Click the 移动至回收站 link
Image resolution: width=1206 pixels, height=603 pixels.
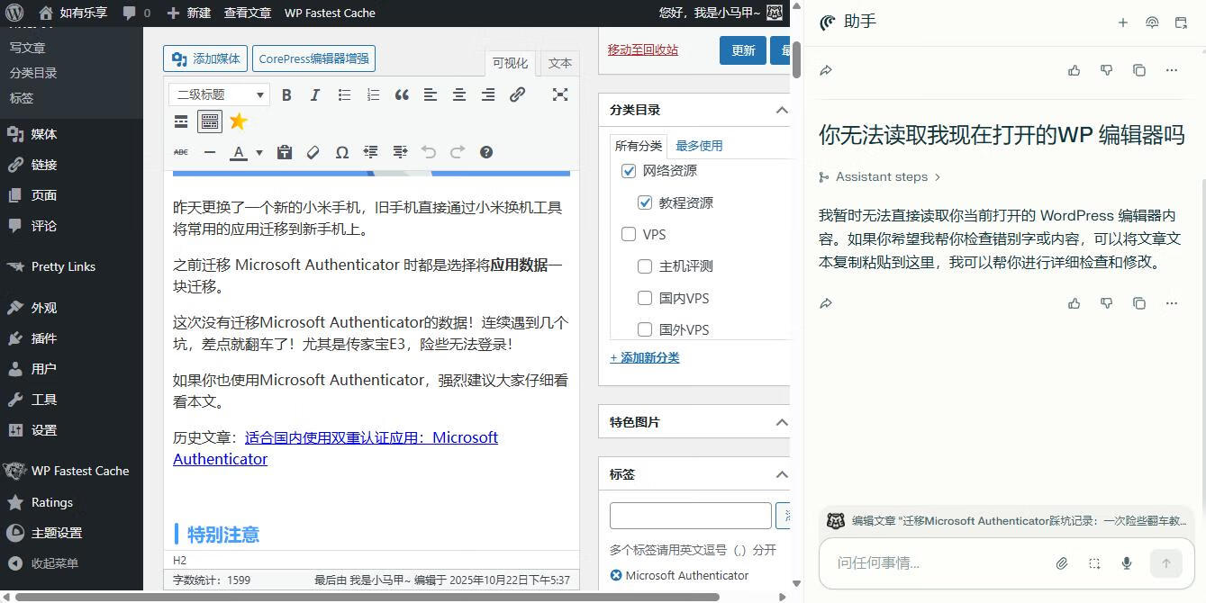click(x=643, y=50)
